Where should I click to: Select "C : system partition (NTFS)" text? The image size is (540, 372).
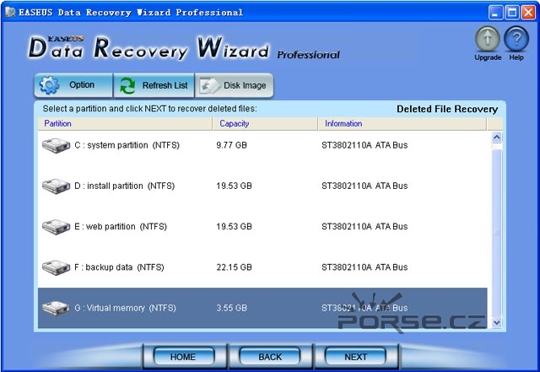point(127,145)
